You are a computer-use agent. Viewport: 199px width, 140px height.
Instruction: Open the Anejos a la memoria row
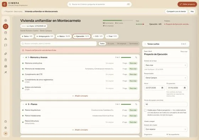point(80,88)
